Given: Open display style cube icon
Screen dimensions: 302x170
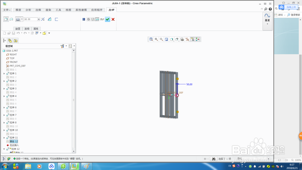Looking at the screenshot, I should pos(172,39).
